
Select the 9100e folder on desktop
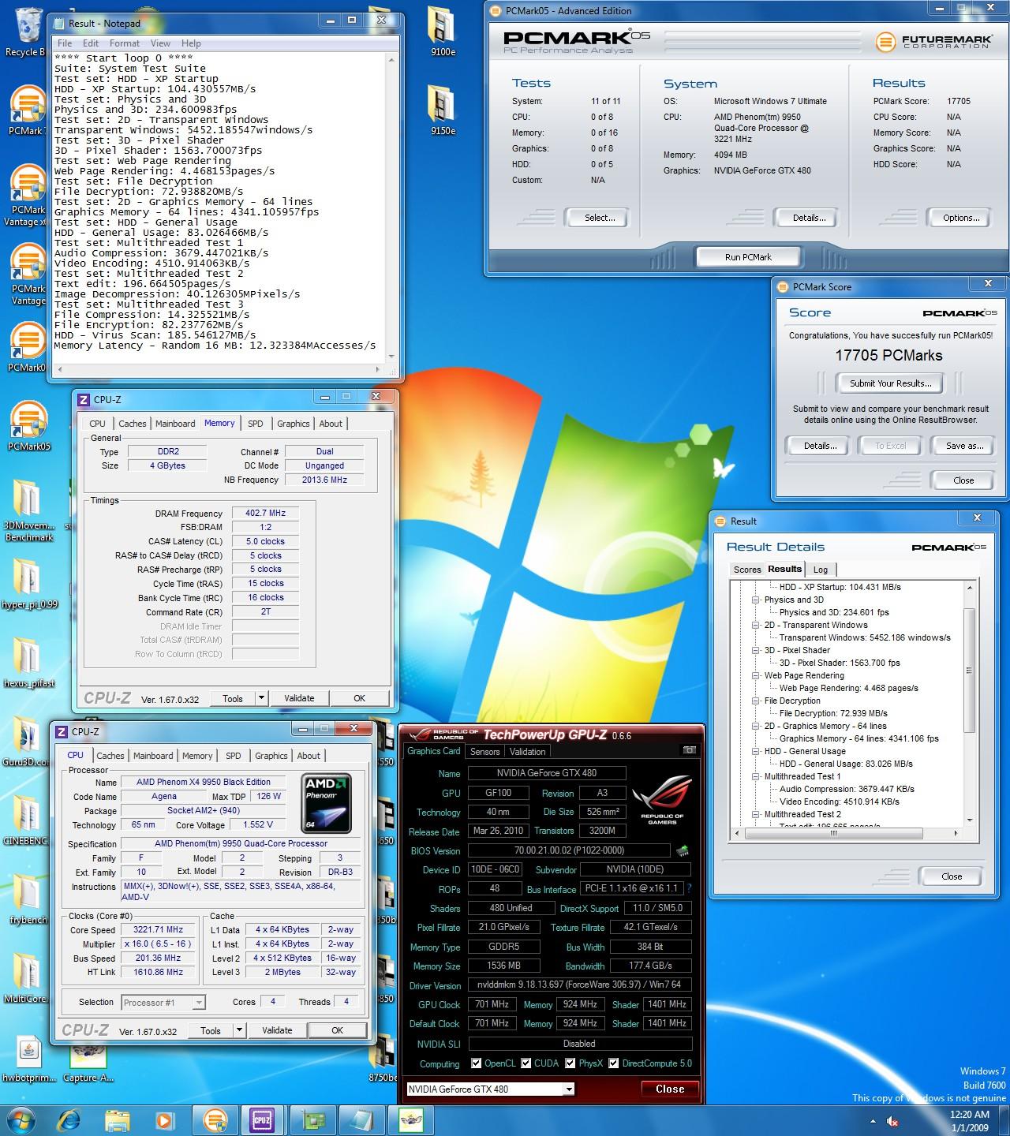443,32
